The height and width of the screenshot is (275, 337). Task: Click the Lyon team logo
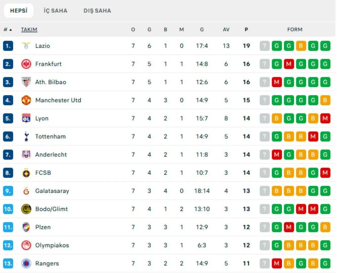click(x=26, y=118)
